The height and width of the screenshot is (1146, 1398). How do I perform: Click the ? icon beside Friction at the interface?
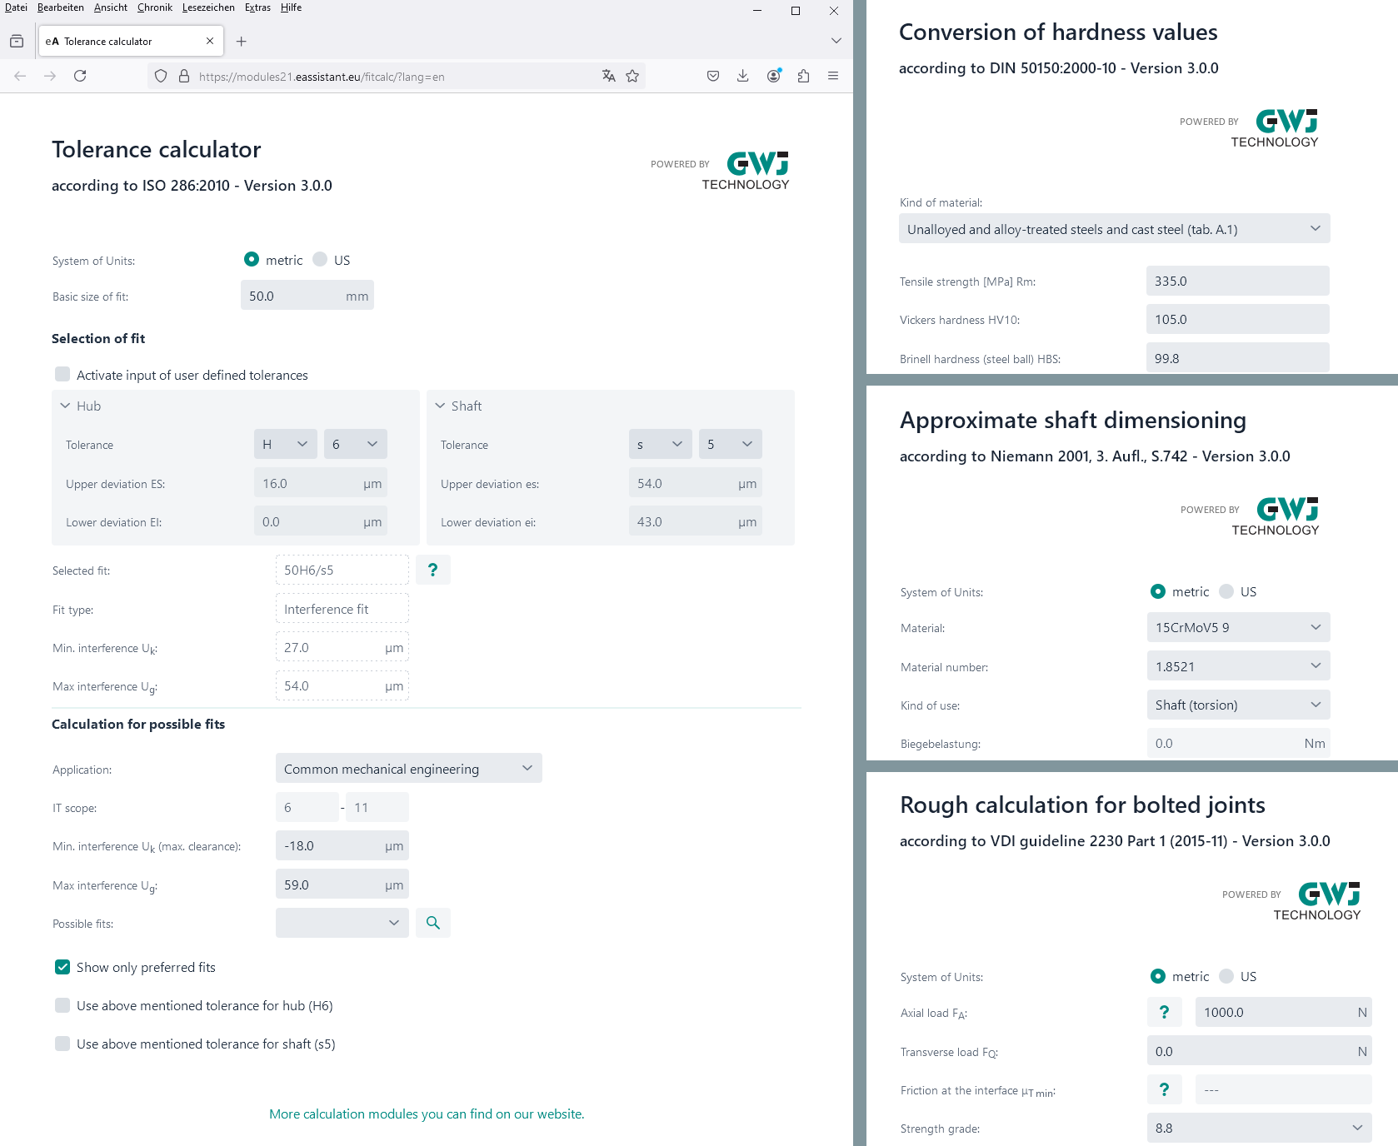1165,1089
